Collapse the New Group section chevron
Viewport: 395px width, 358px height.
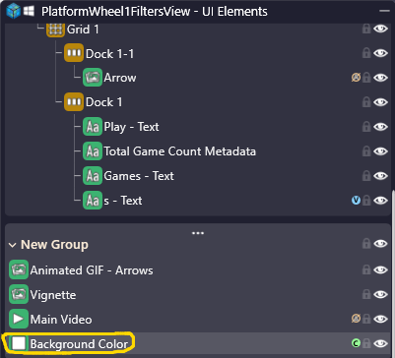pyautogui.click(x=13, y=245)
